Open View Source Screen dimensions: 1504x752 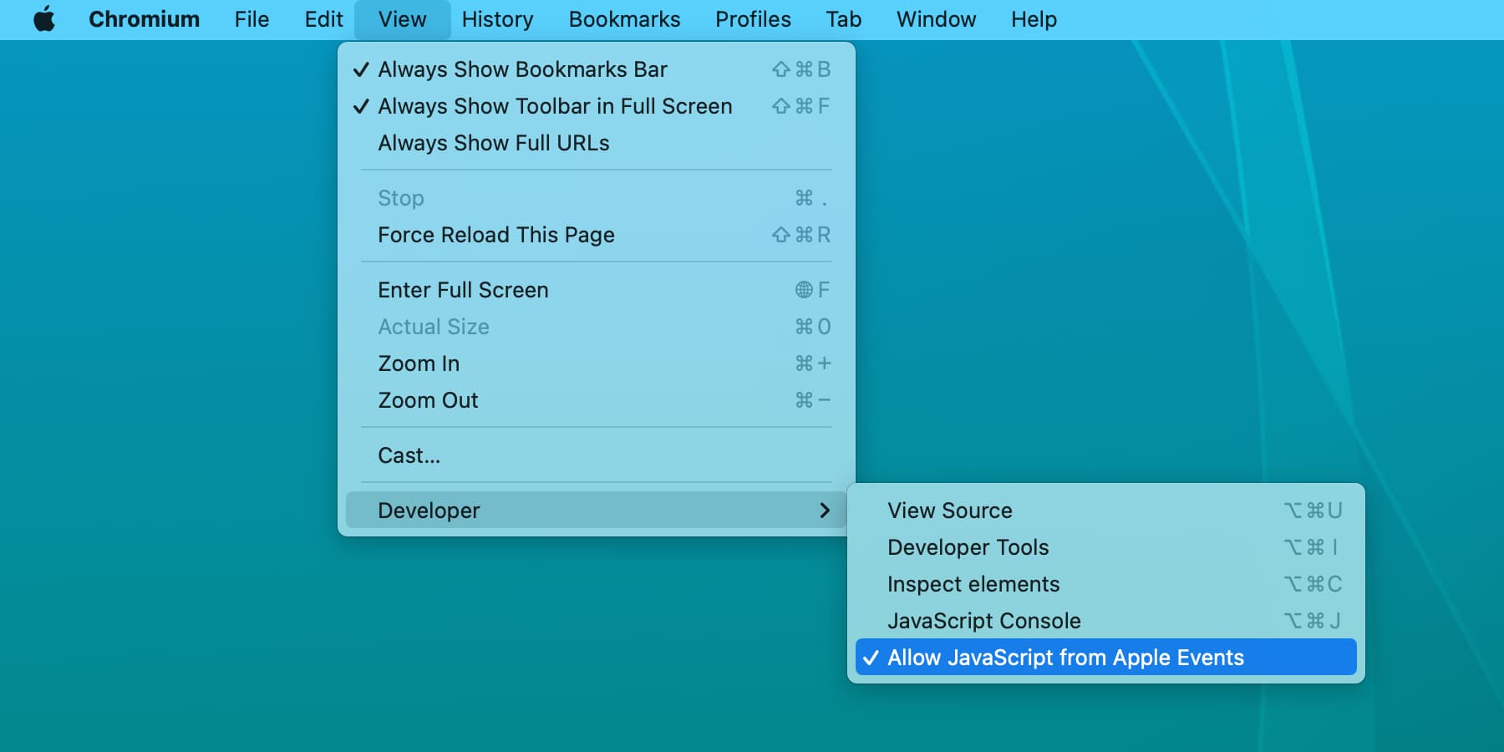click(950, 510)
